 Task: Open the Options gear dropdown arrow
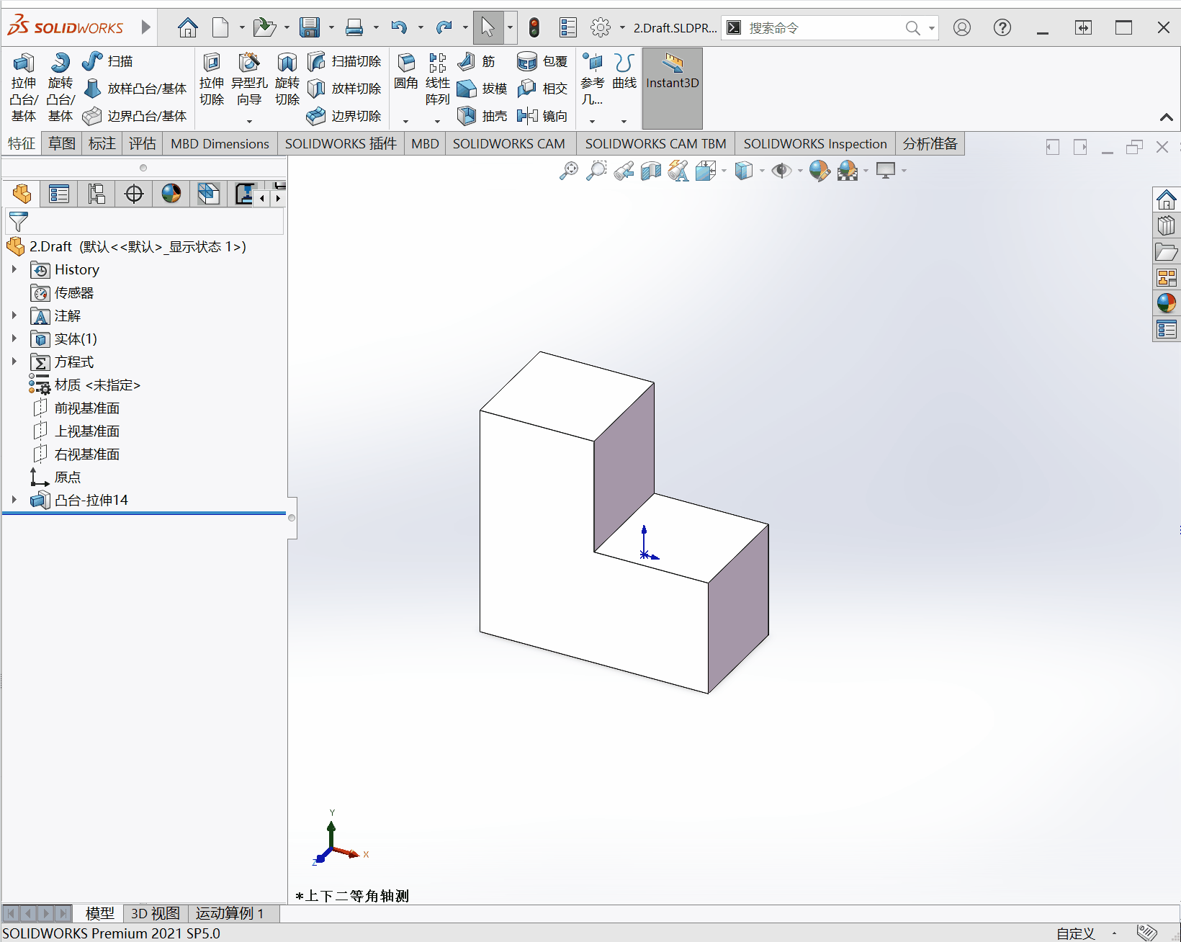click(x=622, y=28)
